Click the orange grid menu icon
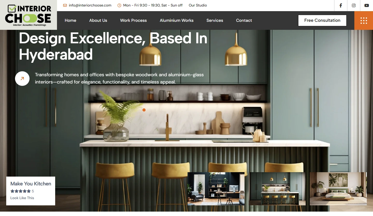 click(x=364, y=20)
